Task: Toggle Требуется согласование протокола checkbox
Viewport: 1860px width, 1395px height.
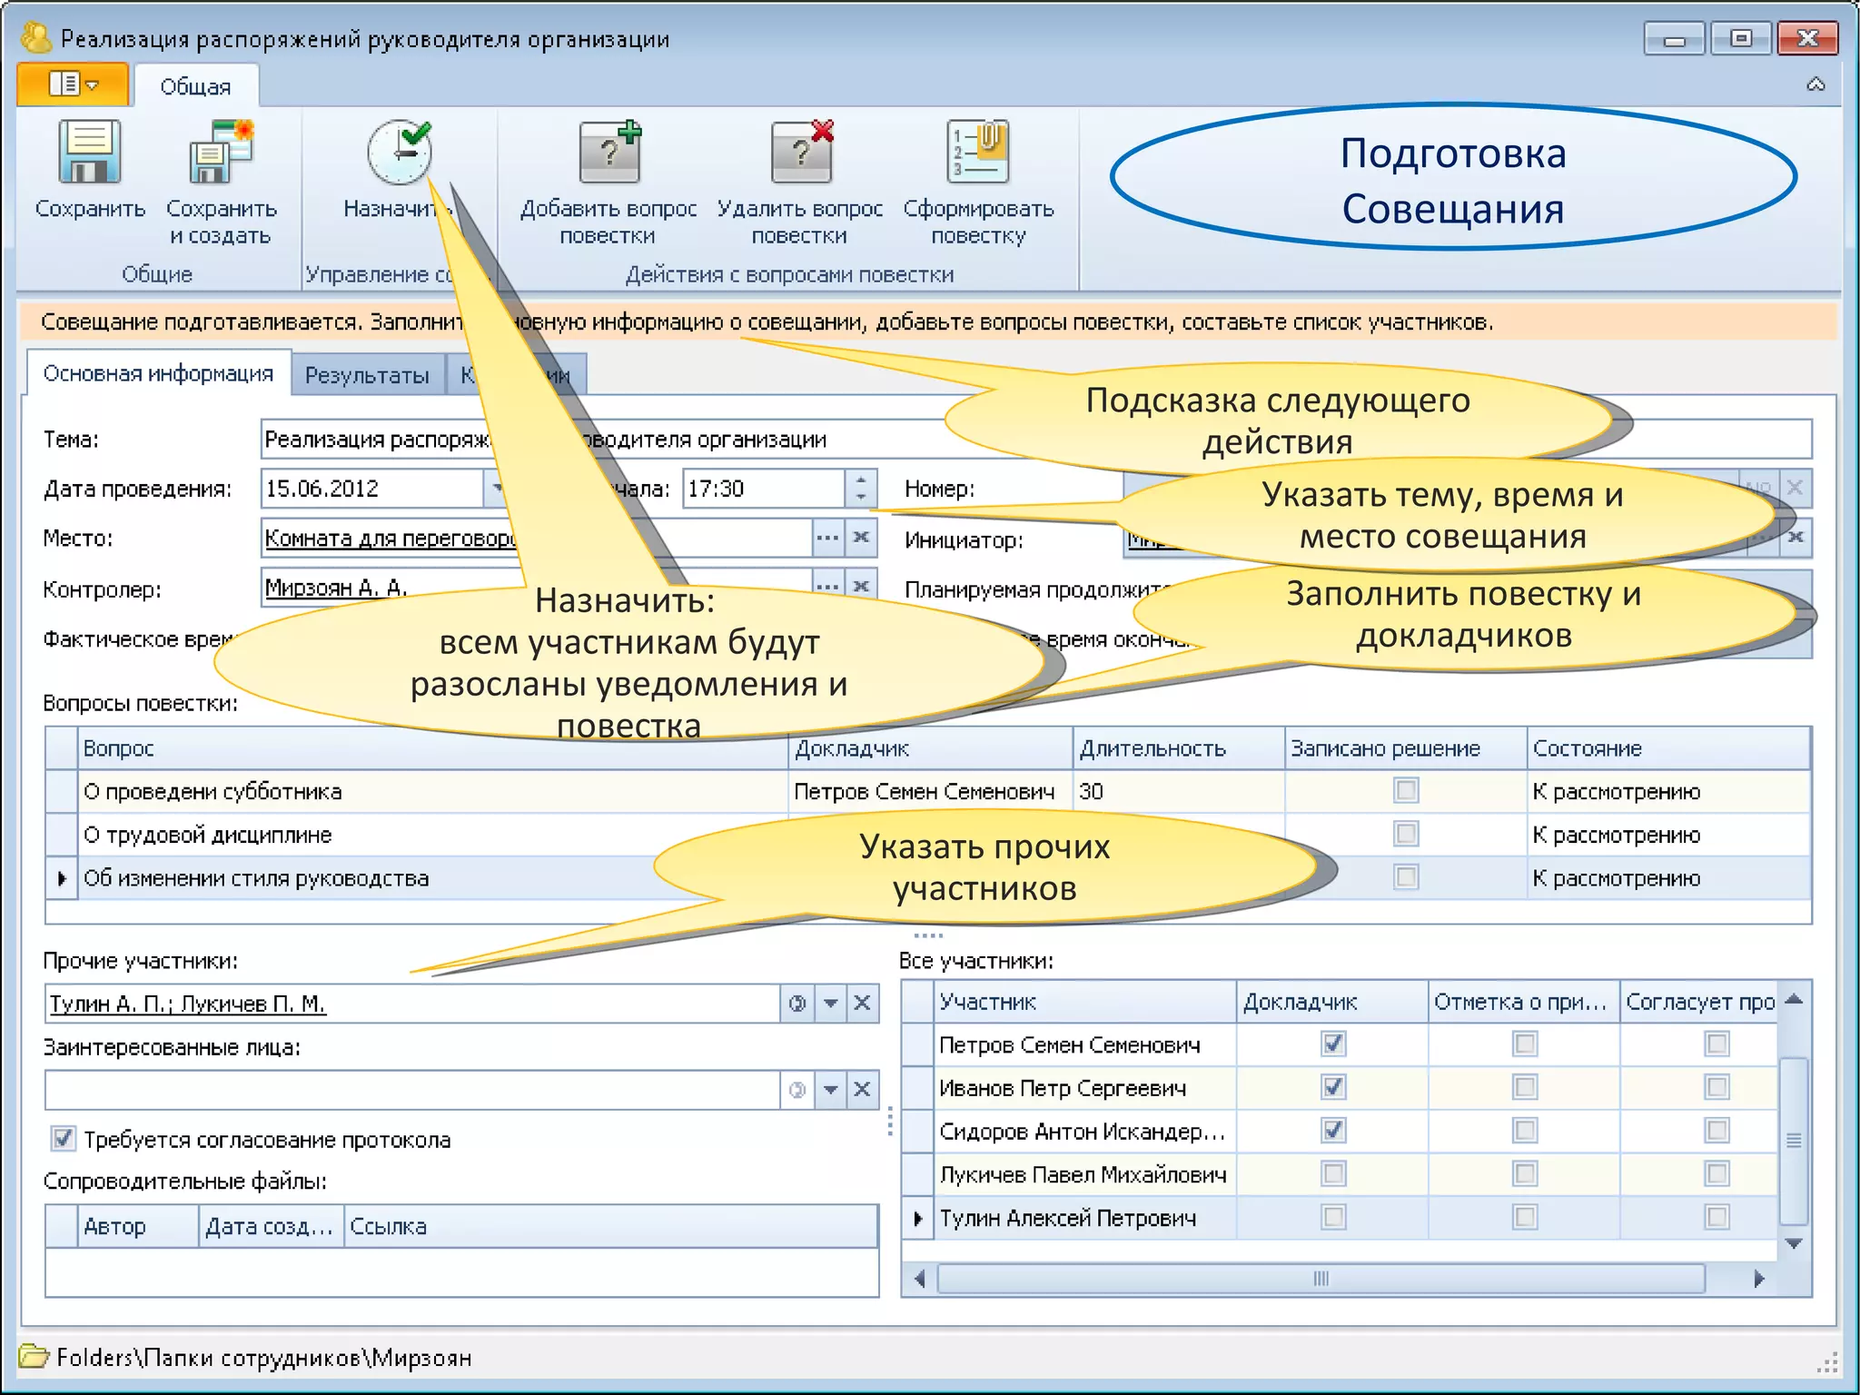Action: click(x=64, y=1138)
